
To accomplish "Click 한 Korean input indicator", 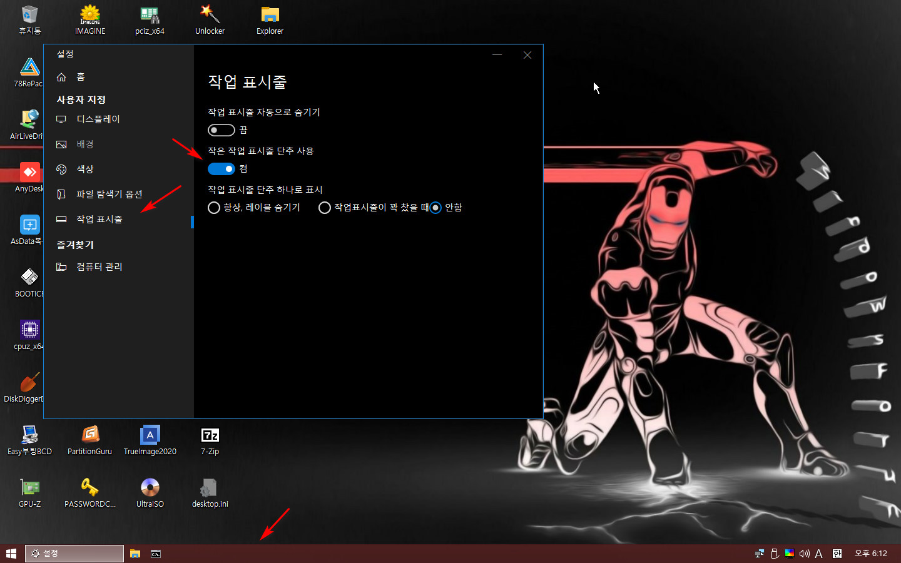I will pyautogui.click(x=837, y=554).
